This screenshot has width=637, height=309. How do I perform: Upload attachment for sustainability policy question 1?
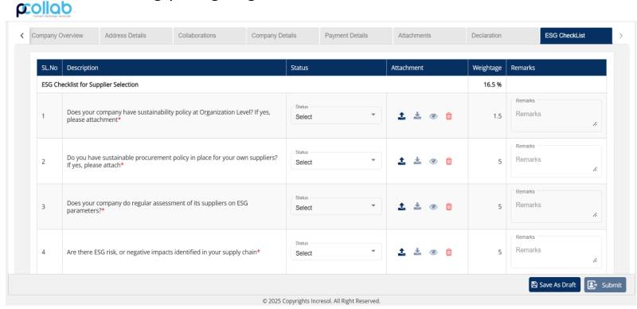point(401,116)
